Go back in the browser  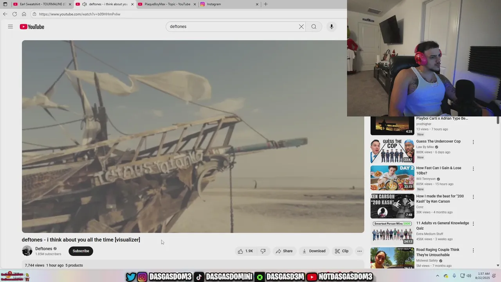[5, 14]
